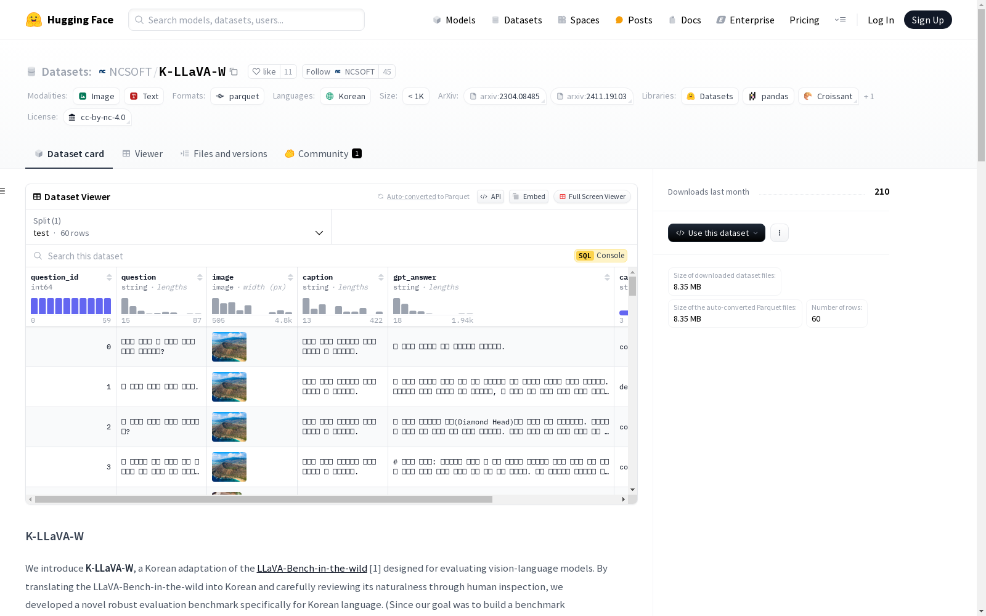Open the API button in Dataset Viewer
The image size is (986, 616).
click(x=491, y=197)
